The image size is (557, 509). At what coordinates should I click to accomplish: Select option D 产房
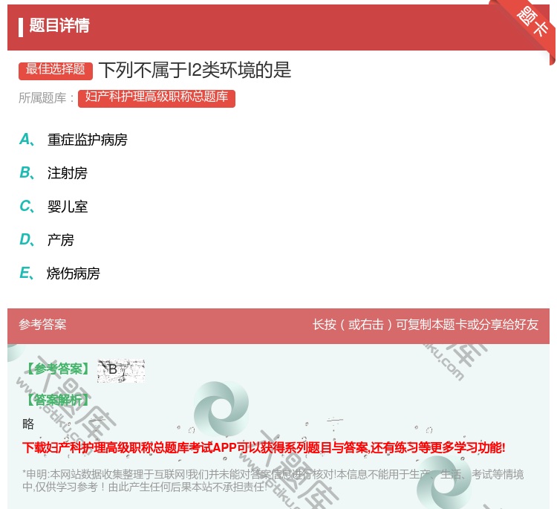[47, 240]
